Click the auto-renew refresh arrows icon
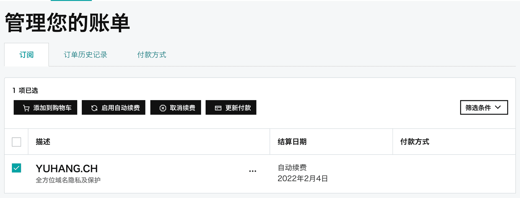Screen dimensions: 520x198 pos(94,108)
